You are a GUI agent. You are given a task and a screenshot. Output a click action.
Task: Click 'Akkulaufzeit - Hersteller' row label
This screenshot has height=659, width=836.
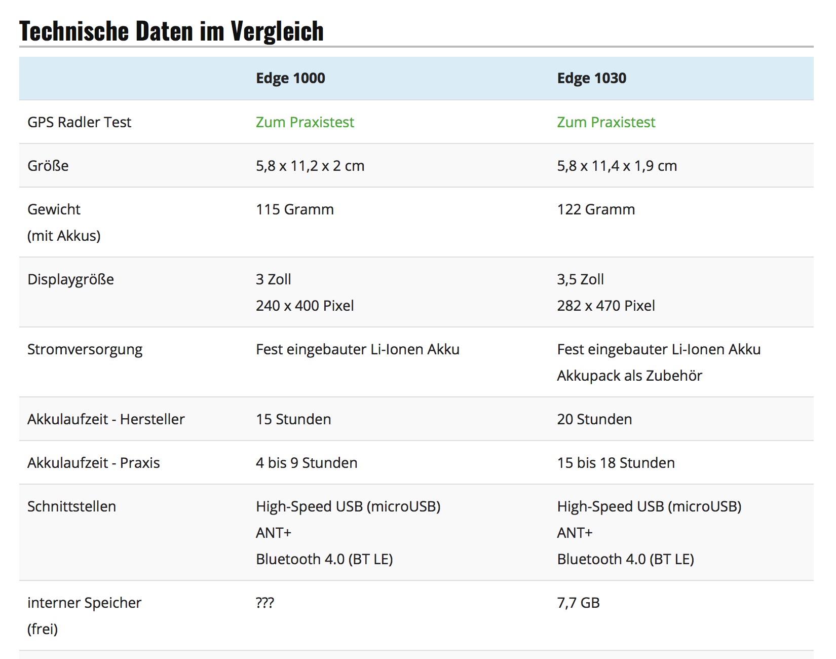106,419
